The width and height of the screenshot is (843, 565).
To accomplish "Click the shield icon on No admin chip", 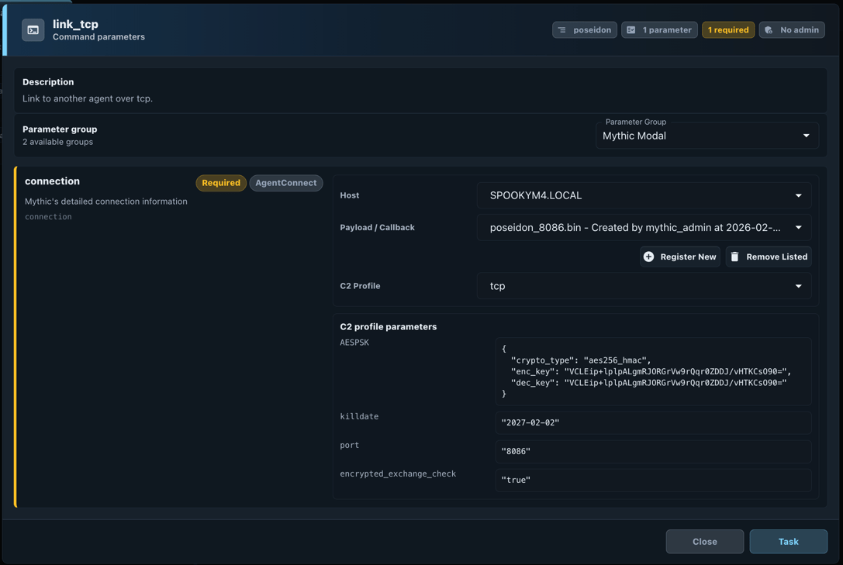I will tap(769, 30).
